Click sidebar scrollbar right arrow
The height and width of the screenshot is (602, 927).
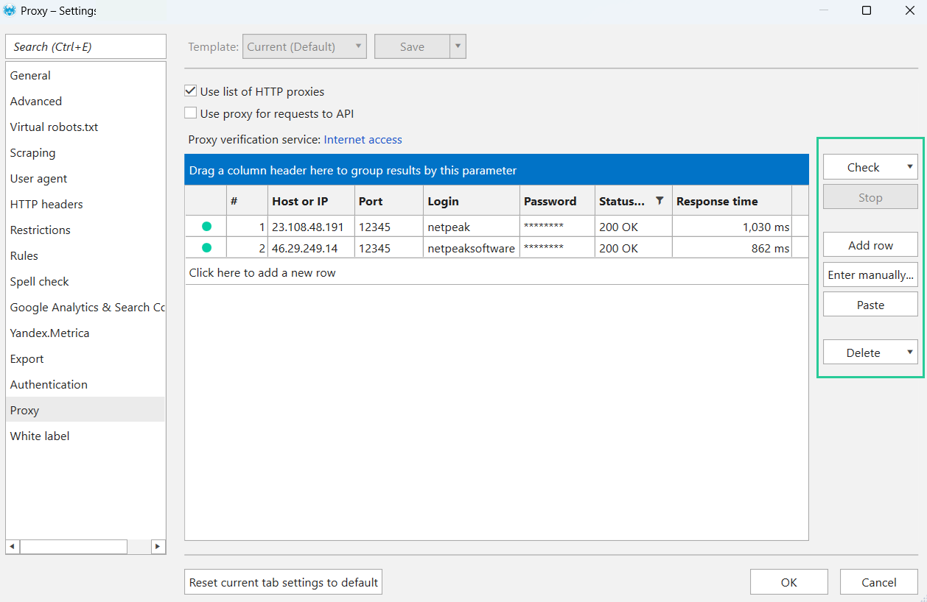(158, 547)
